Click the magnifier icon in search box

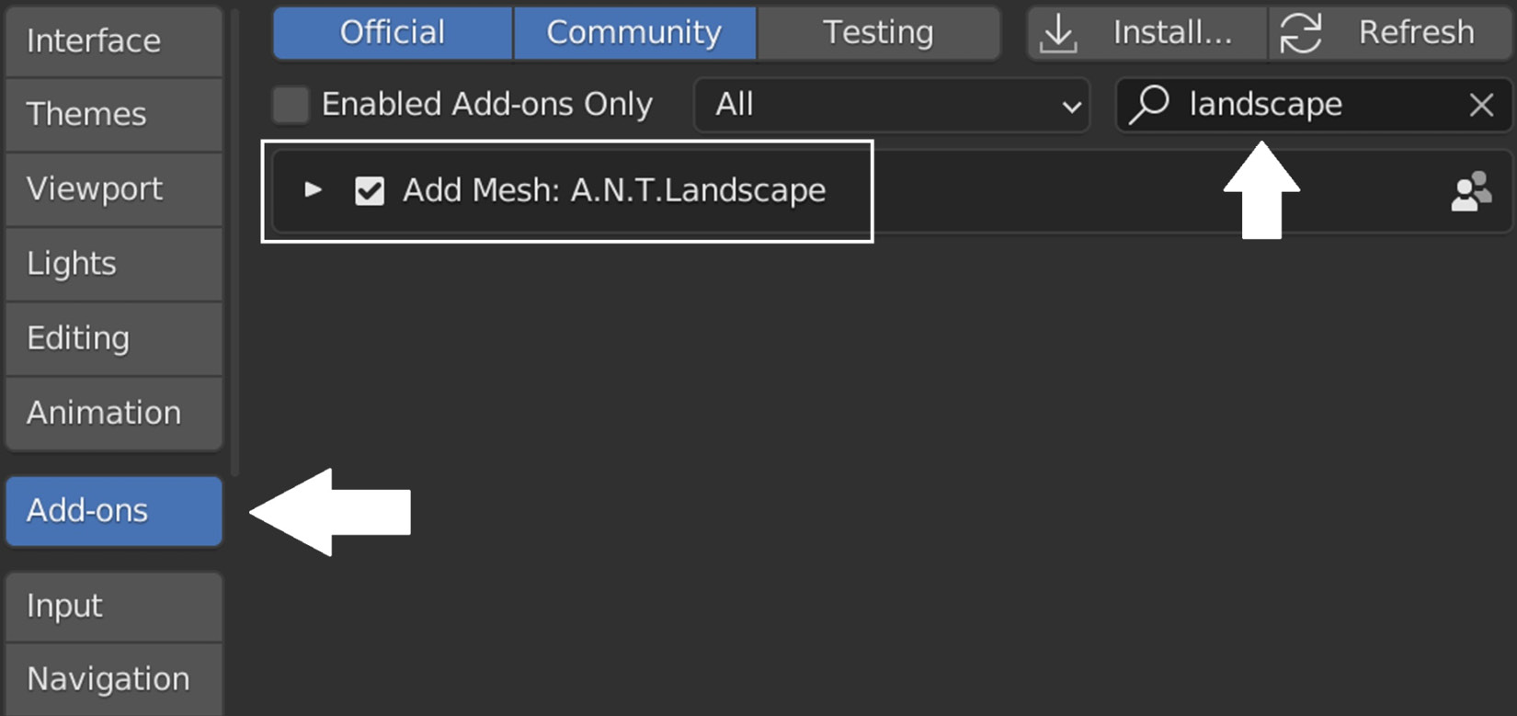[1149, 104]
